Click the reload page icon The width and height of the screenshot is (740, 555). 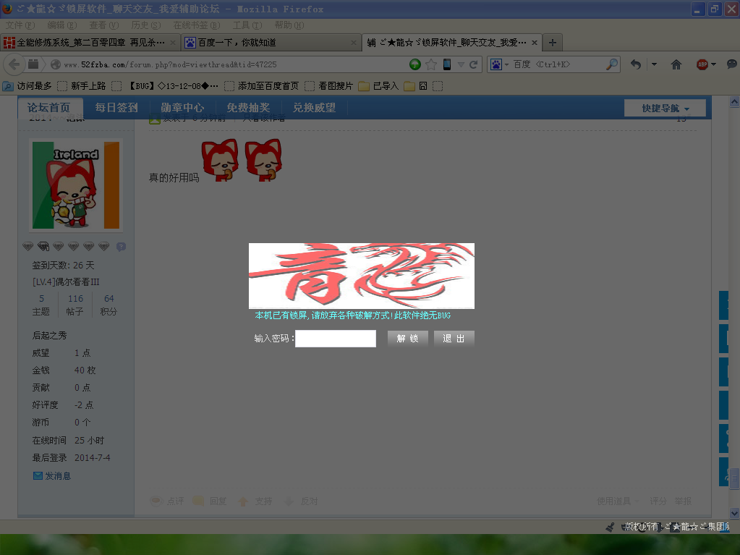pos(474,64)
